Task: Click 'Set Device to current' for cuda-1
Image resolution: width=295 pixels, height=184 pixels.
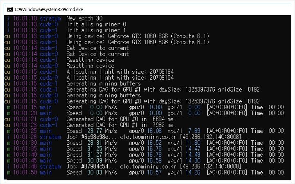Action: (x=98, y=48)
